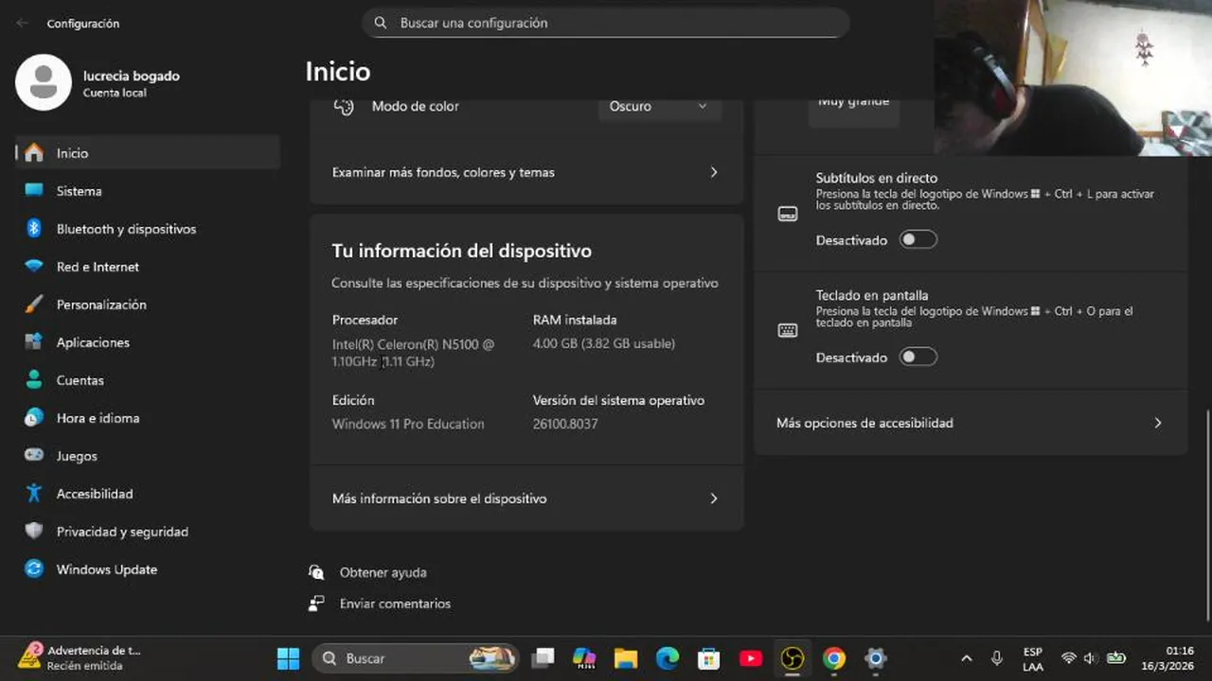
Task: Click the Teclado en pantalla keyboard icon
Action: click(x=788, y=330)
